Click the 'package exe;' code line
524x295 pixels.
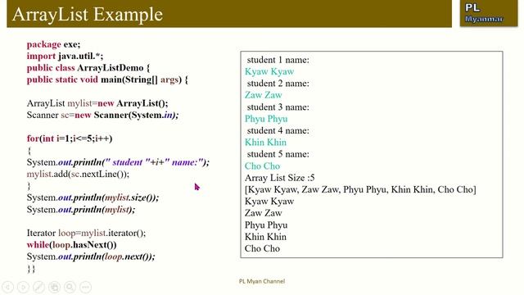[x=53, y=44]
